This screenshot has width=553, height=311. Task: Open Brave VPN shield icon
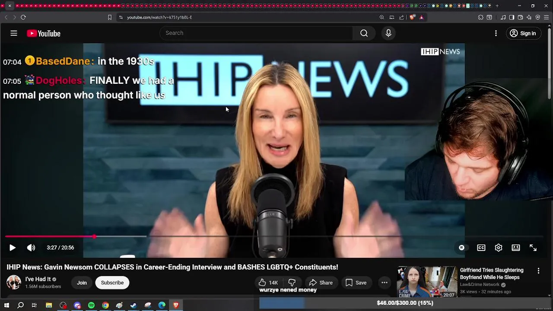tap(538, 17)
